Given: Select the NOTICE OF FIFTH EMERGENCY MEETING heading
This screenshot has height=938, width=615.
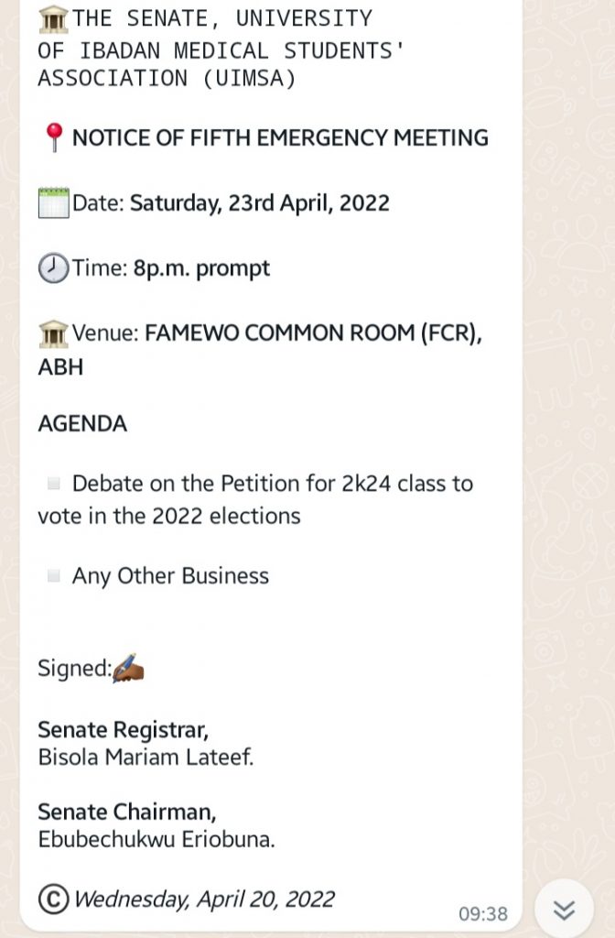Looking at the screenshot, I should pyautogui.click(x=280, y=138).
